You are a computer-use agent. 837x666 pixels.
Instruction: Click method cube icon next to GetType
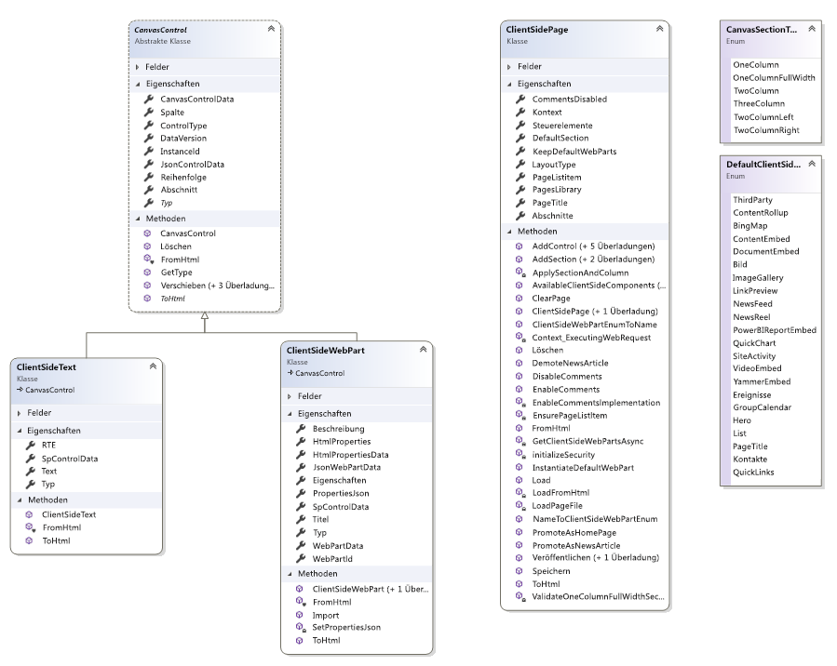[148, 273]
